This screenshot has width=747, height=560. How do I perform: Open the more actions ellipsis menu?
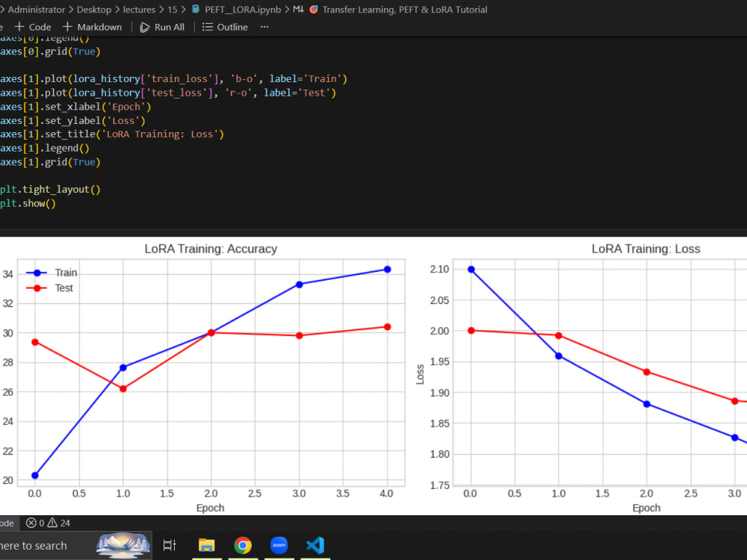(x=264, y=27)
